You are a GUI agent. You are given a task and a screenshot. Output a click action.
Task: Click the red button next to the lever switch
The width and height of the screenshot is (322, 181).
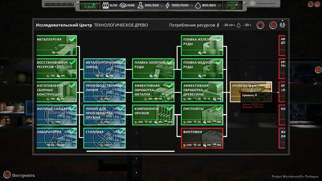273,25
